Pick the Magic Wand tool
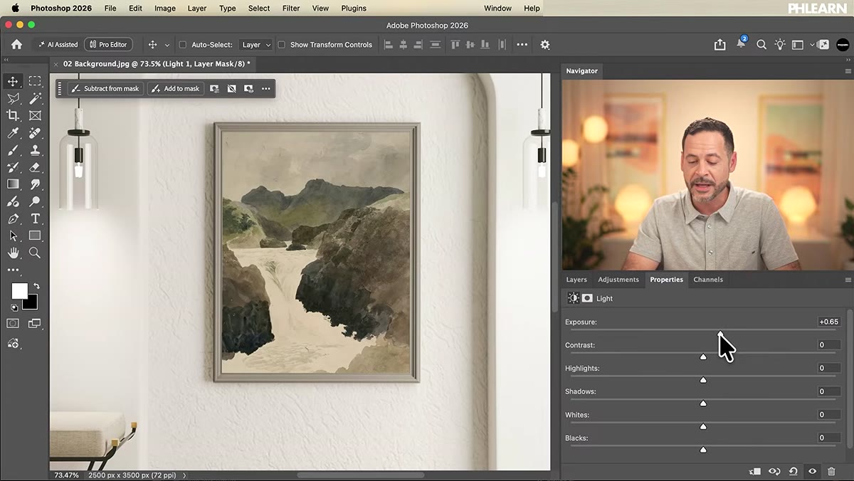This screenshot has height=481, width=854. coord(35,98)
